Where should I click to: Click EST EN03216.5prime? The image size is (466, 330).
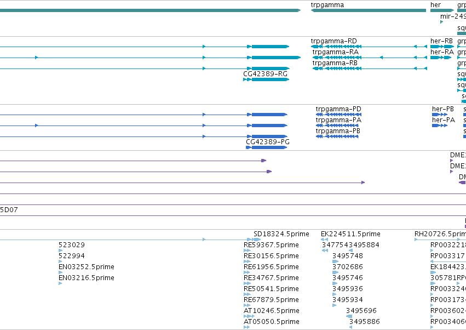click(x=86, y=278)
